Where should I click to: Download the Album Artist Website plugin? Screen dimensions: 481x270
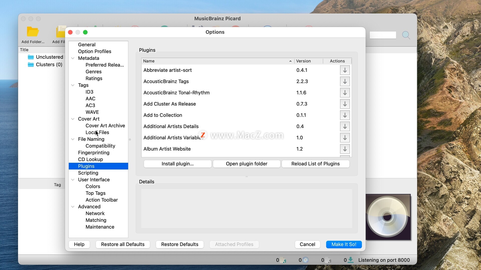345,149
